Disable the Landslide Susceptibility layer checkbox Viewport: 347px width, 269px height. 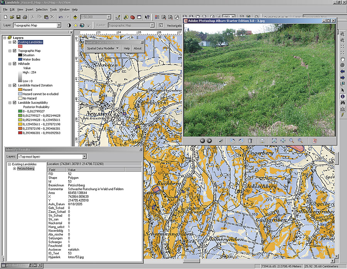tap(14, 103)
